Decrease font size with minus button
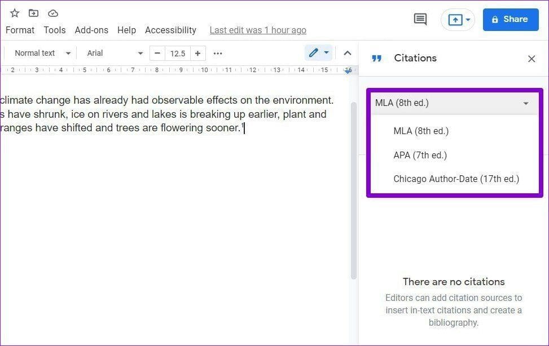Image resolution: width=549 pixels, height=346 pixels. pyautogui.click(x=157, y=53)
